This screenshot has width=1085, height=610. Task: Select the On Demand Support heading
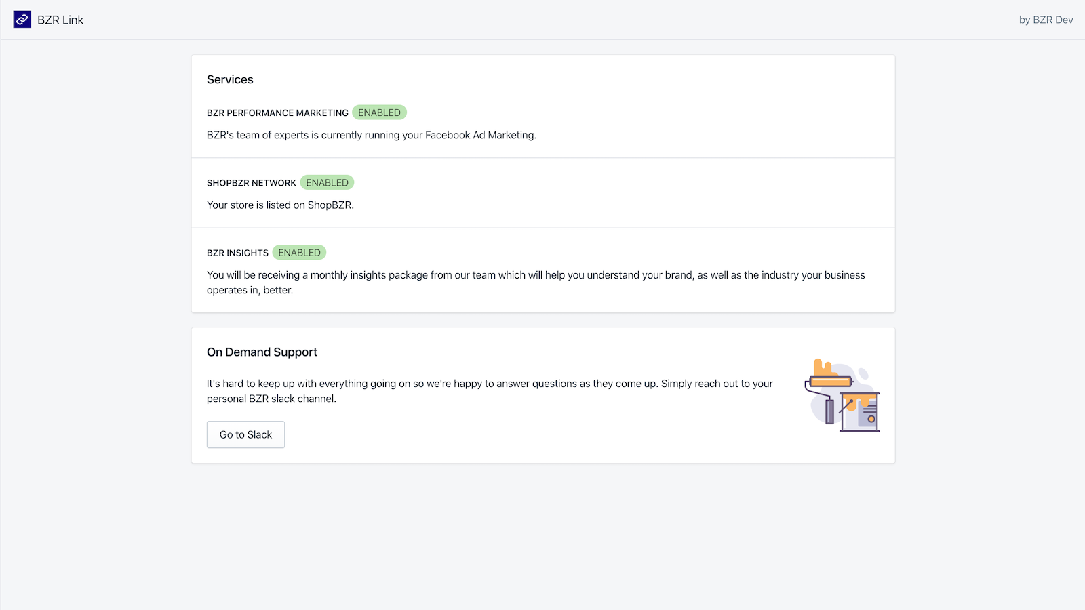pos(262,352)
